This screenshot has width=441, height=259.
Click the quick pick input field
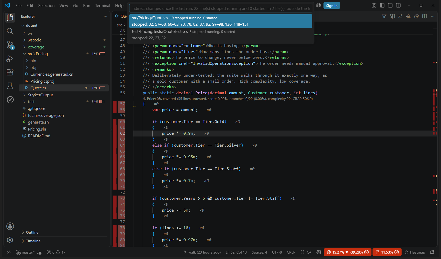click(x=221, y=8)
